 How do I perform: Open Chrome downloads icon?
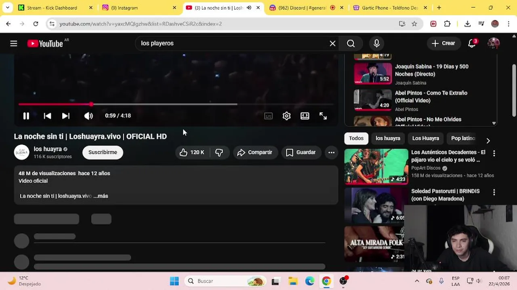click(x=467, y=24)
